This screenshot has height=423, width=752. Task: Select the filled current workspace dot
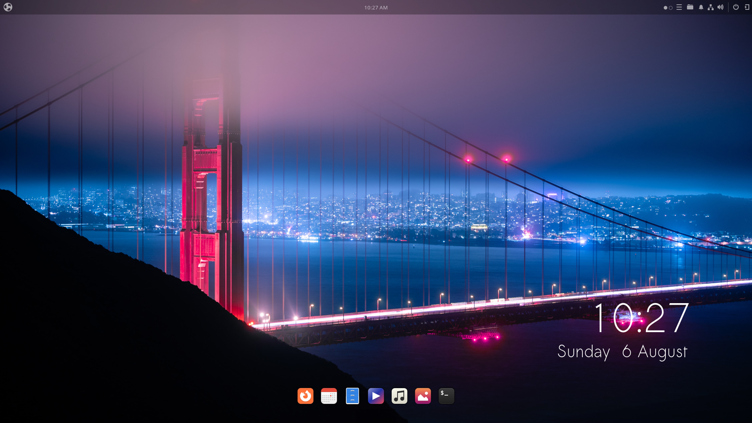pos(666,7)
